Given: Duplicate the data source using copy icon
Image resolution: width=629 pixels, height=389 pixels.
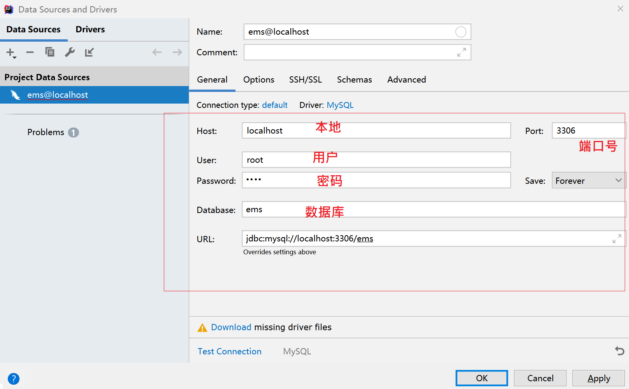Looking at the screenshot, I should (x=50, y=52).
